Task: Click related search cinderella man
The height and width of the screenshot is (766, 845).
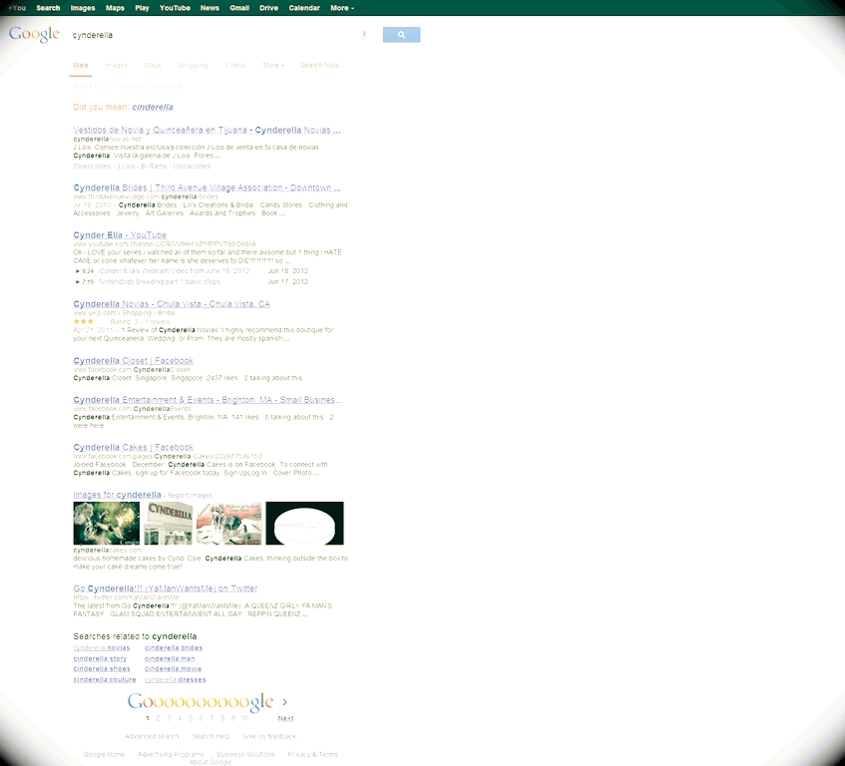Action: [170, 659]
